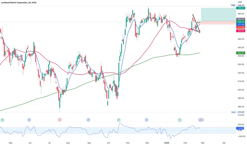This screenshot has height=145, width=247.
Task: Click the 2023 label on the time axis
Action: coord(167,143)
